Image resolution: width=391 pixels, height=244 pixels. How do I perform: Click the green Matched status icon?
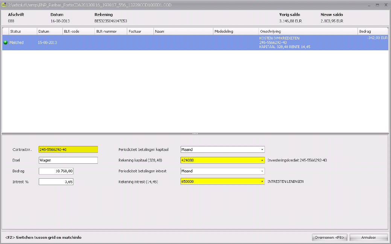5,43
